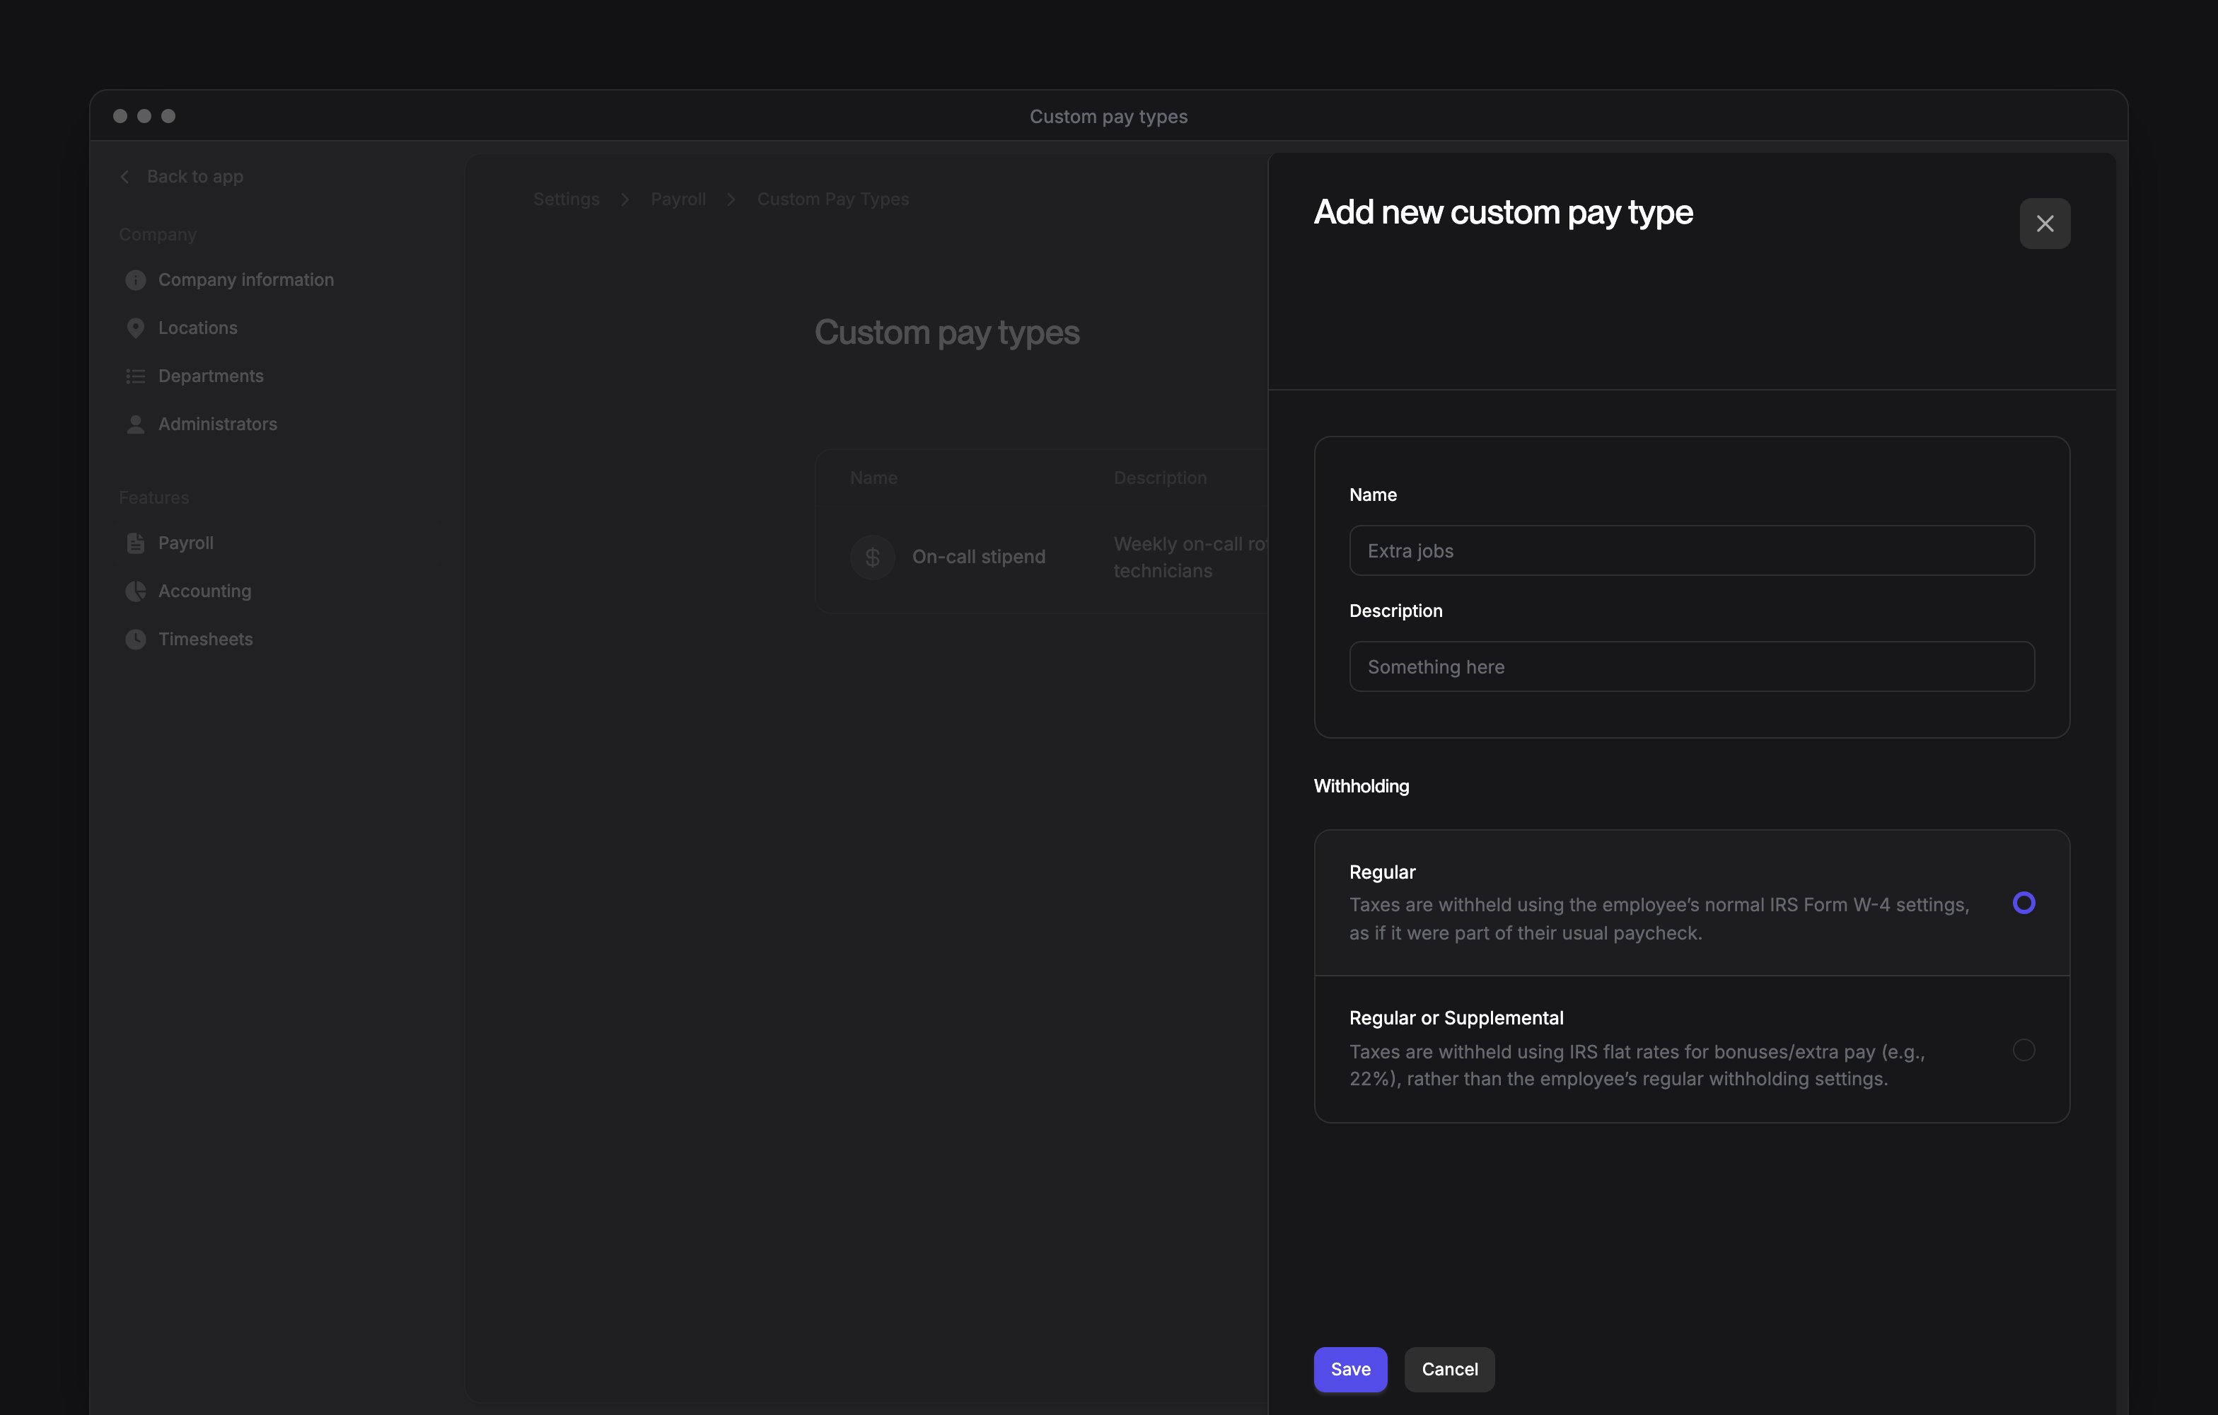Click the Settings breadcrumb link
The height and width of the screenshot is (1415, 2218).
point(566,199)
